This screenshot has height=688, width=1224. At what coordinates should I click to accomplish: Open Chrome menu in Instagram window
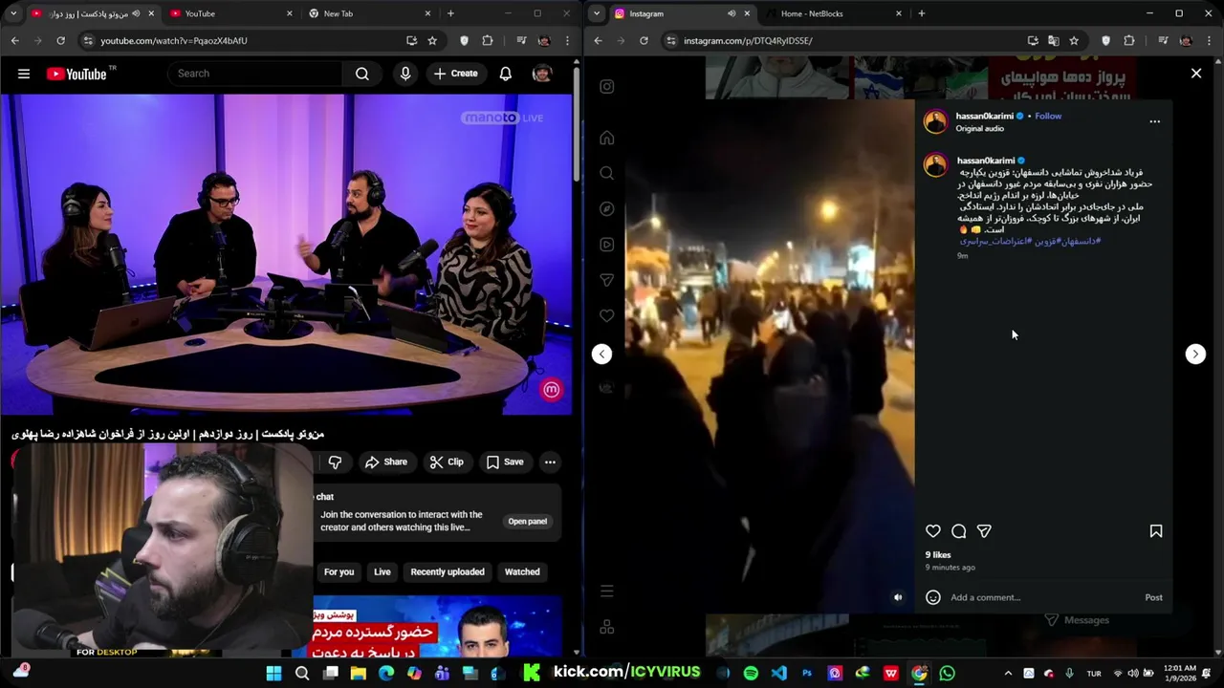point(1209,41)
